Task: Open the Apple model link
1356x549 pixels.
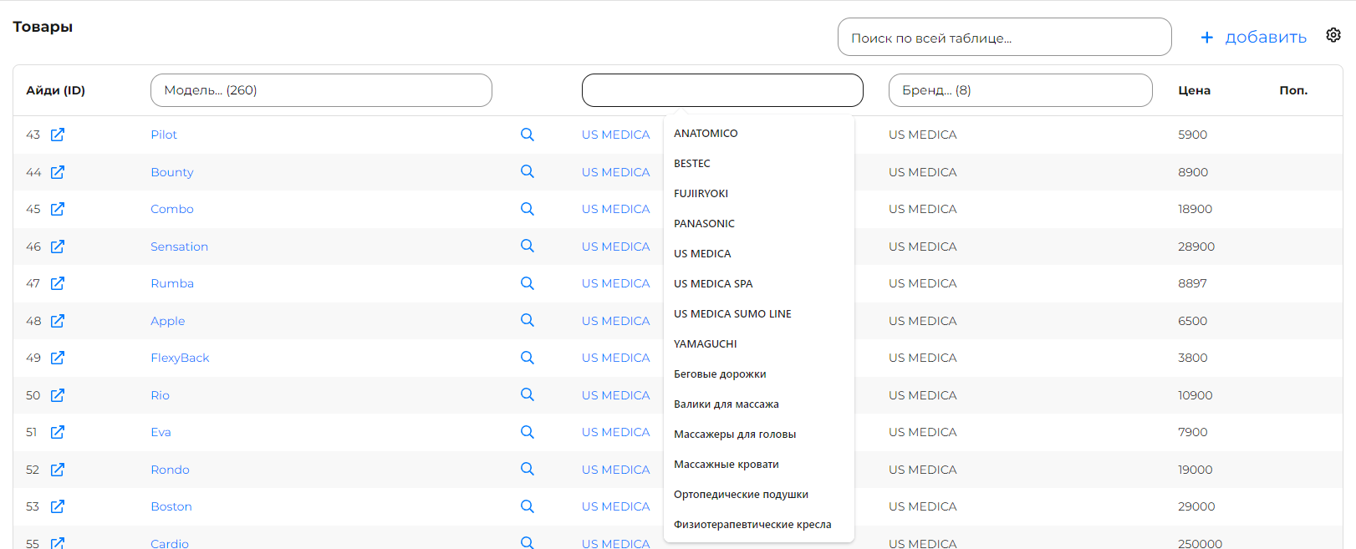Action: pos(168,321)
